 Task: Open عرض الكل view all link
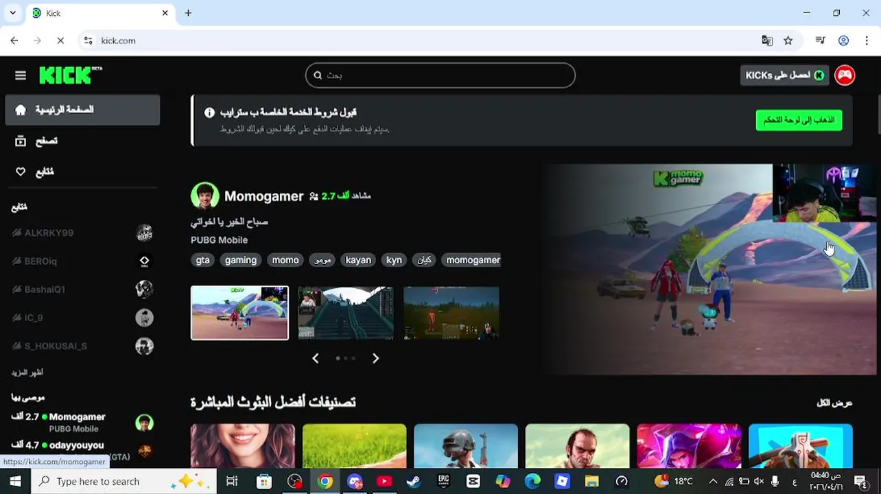[x=834, y=403]
